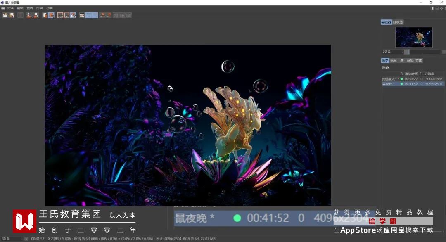Click the AB compare icon

point(82,15)
